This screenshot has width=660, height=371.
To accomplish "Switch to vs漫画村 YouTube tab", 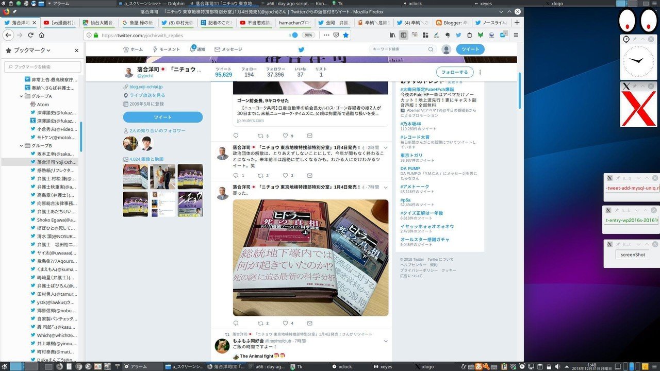I will pos(59,23).
